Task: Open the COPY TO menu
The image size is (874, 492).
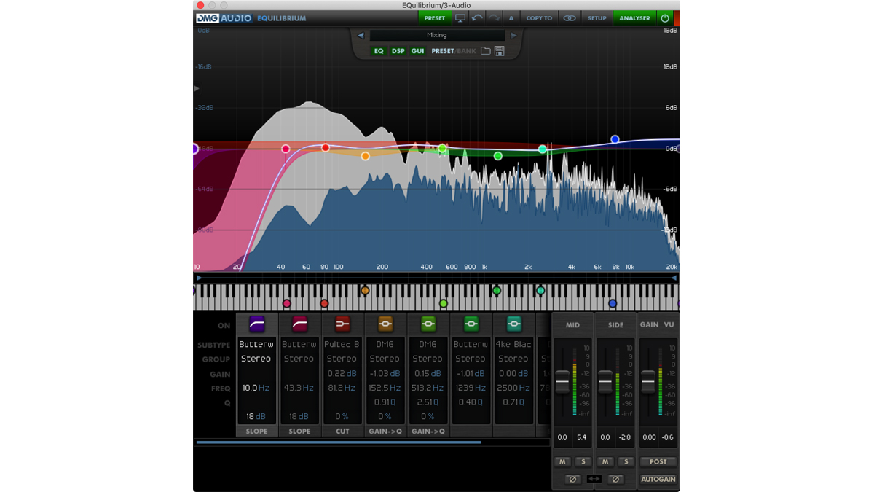Action: pyautogui.click(x=539, y=18)
